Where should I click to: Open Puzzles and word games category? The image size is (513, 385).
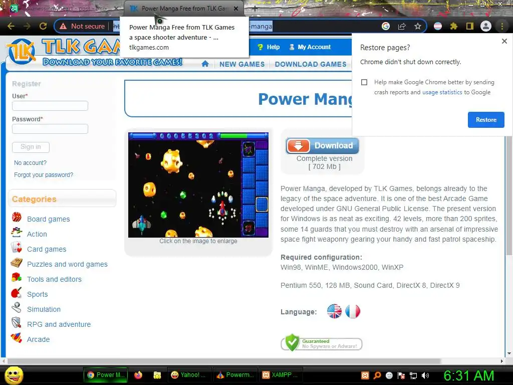[67, 264]
